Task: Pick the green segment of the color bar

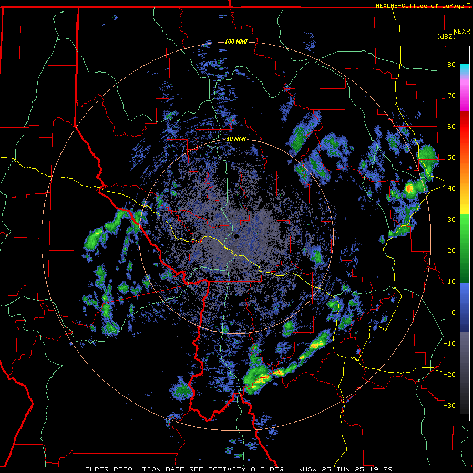Action: point(464,248)
